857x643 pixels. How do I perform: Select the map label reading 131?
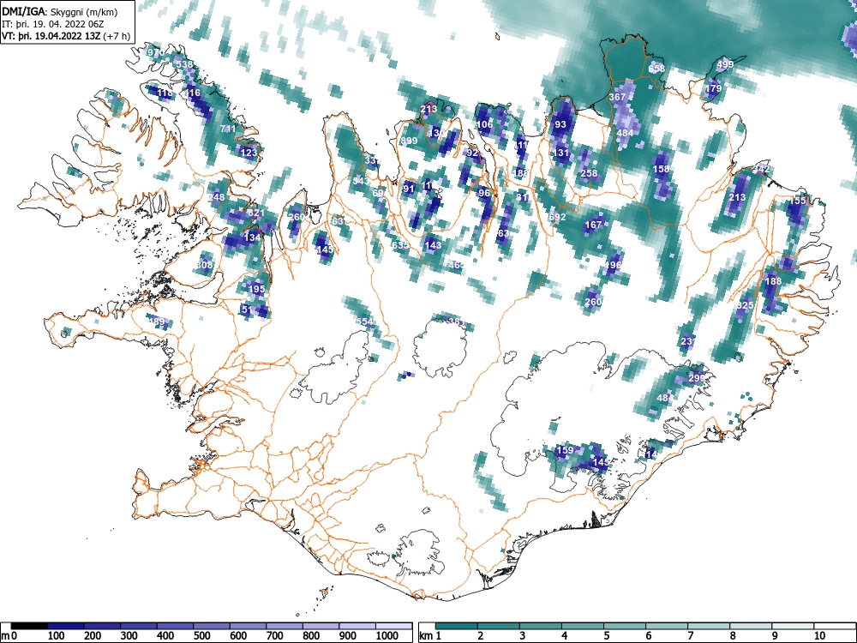(x=561, y=153)
